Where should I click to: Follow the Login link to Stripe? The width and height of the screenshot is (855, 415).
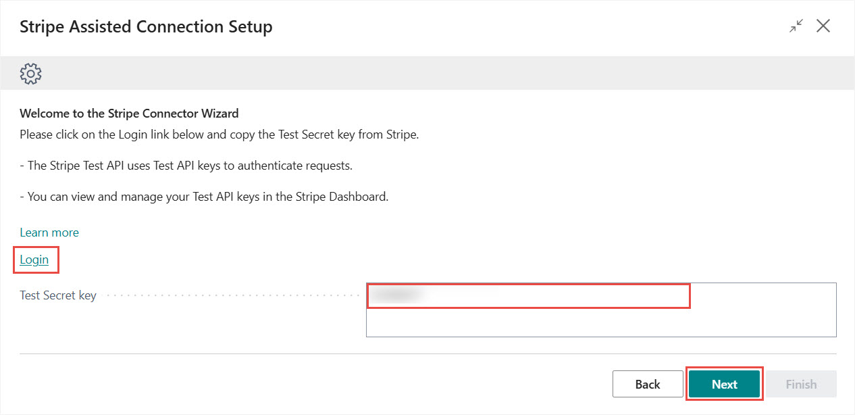point(34,260)
